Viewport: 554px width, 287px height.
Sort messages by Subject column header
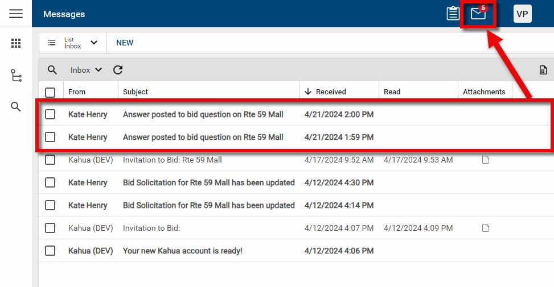(x=136, y=91)
